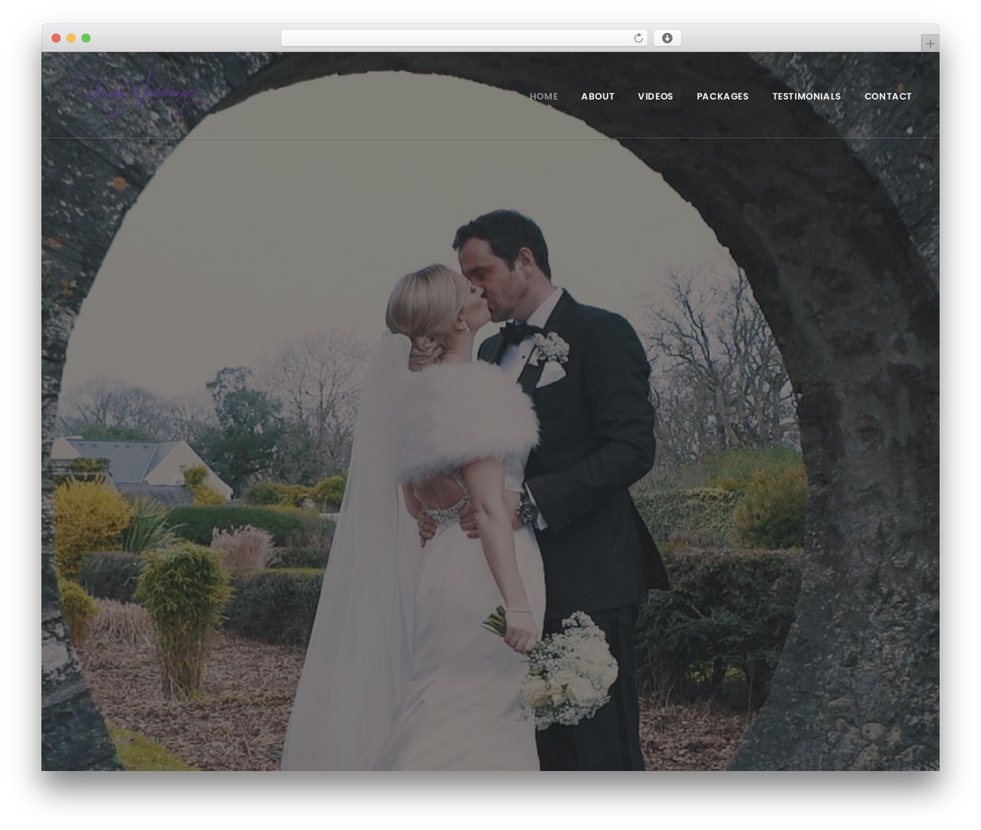The image size is (981, 830).
Task: Minimize the window with the yellow button
Action: (71, 38)
